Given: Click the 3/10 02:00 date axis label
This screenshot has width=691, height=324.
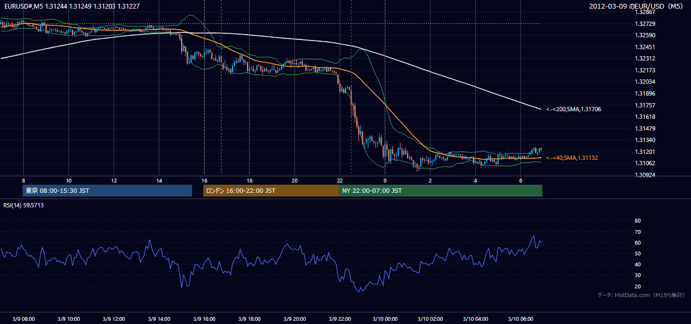Looking at the screenshot, I should click(430, 319).
